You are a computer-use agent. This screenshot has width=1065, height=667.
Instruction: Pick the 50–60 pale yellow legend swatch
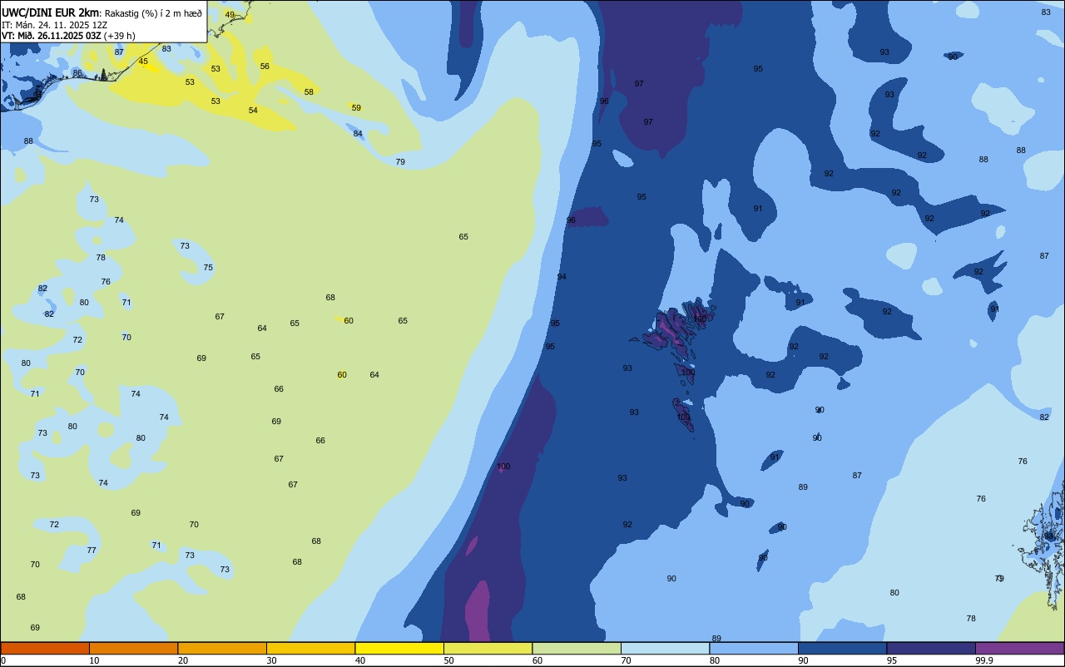pyautogui.click(x=488, y=648)
